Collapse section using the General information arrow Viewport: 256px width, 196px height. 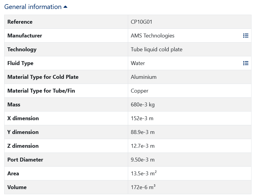[65, 7]
